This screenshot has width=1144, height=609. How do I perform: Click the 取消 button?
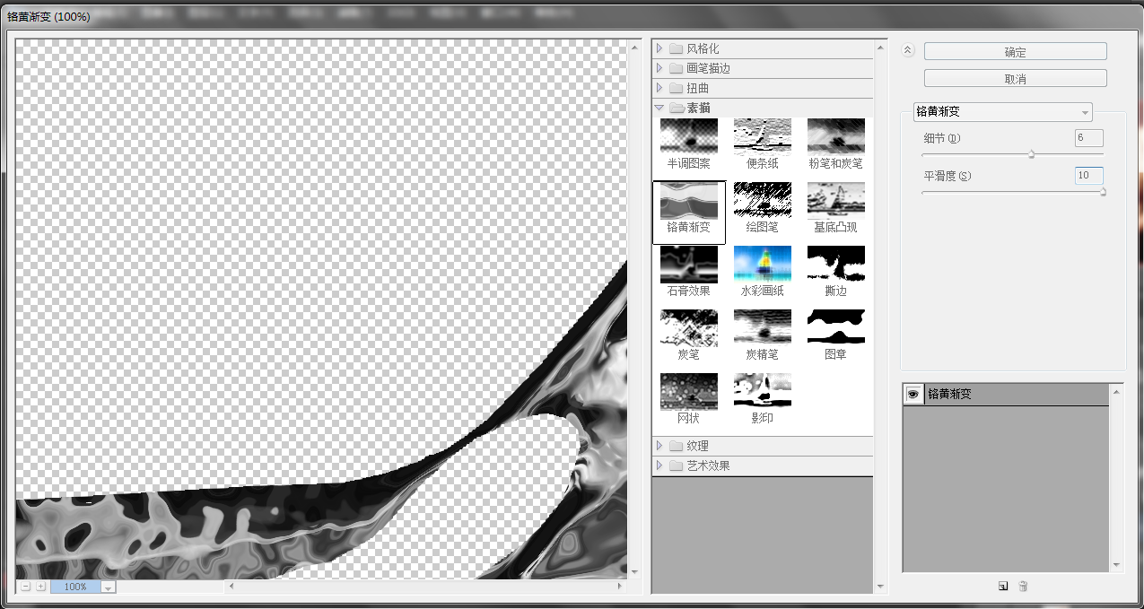[x=1015, y=79]
